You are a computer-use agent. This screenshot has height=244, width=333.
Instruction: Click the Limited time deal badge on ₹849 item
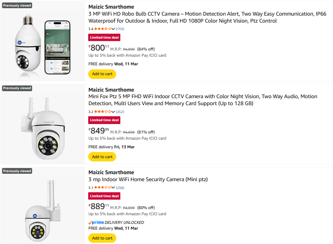click(104, 120)
